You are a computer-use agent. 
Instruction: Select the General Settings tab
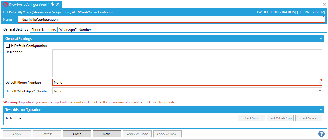point(16,29)
